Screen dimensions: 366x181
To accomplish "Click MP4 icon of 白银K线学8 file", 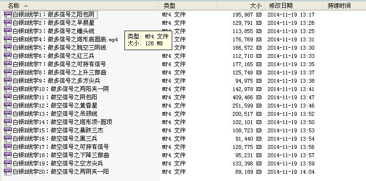I will (x=8, y=72).
